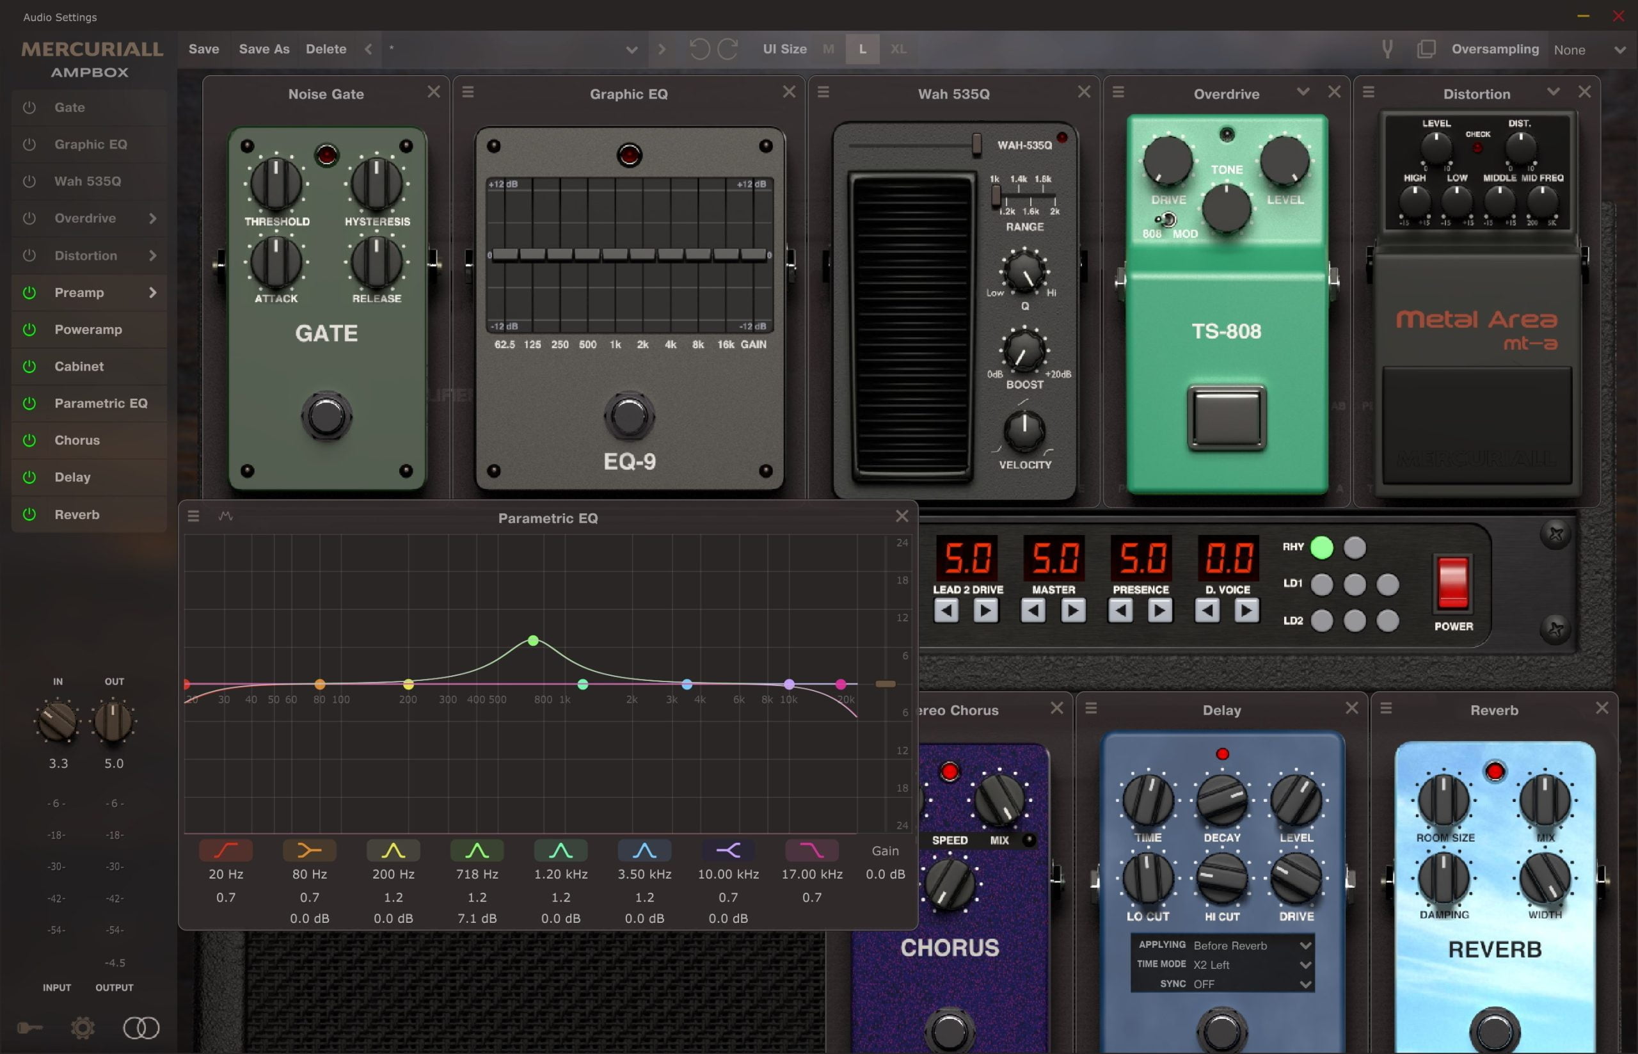
Task: Select the 20 Hz high-pass filter band icon
Action: pos(226,850)
